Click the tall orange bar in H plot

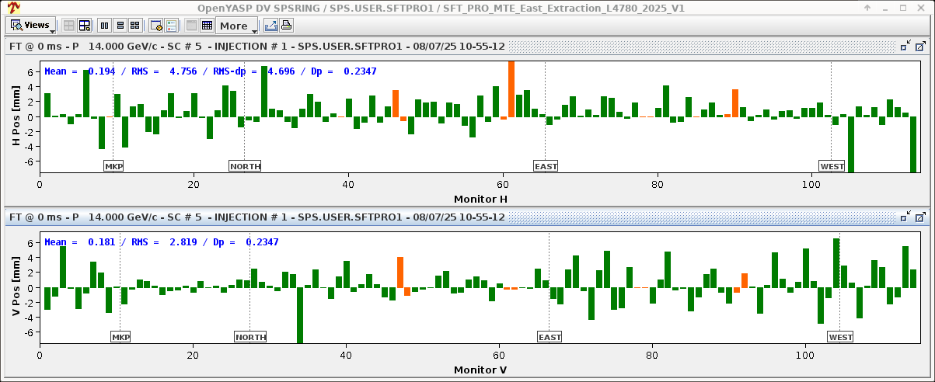[x=511, y=89]
